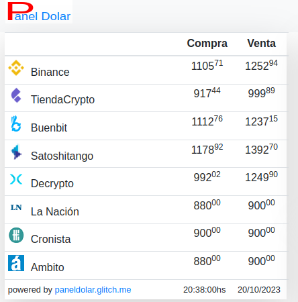Click the LN La Nación logo
The width and height of the screenshot is (298, 302).
click(16, 207)
